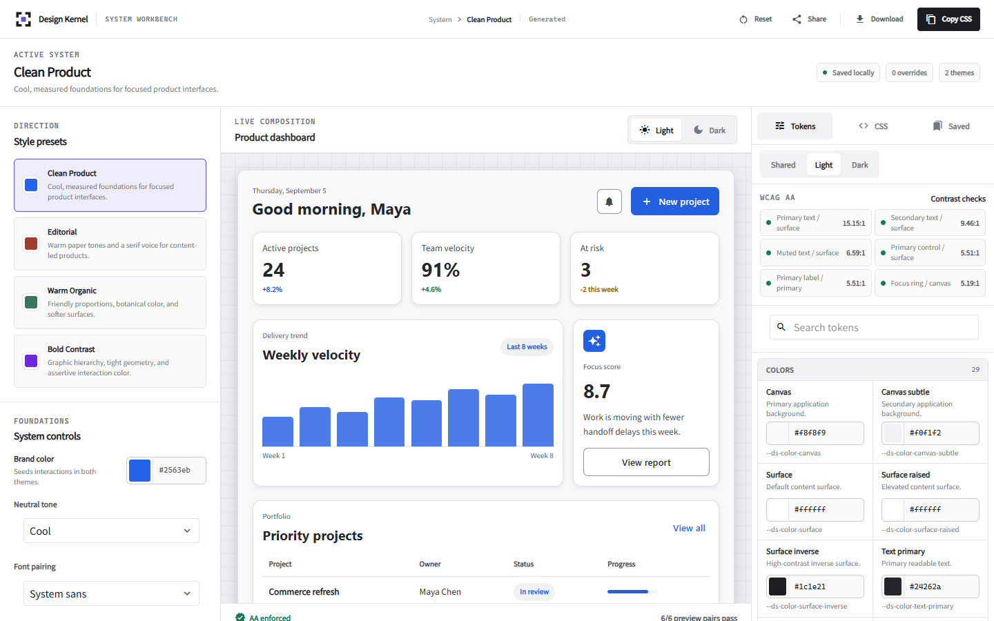Image resolution: width=994 pixels, height=621 pixels.
Task: Open the Tokens tab
Action: [x=795, y=126]
